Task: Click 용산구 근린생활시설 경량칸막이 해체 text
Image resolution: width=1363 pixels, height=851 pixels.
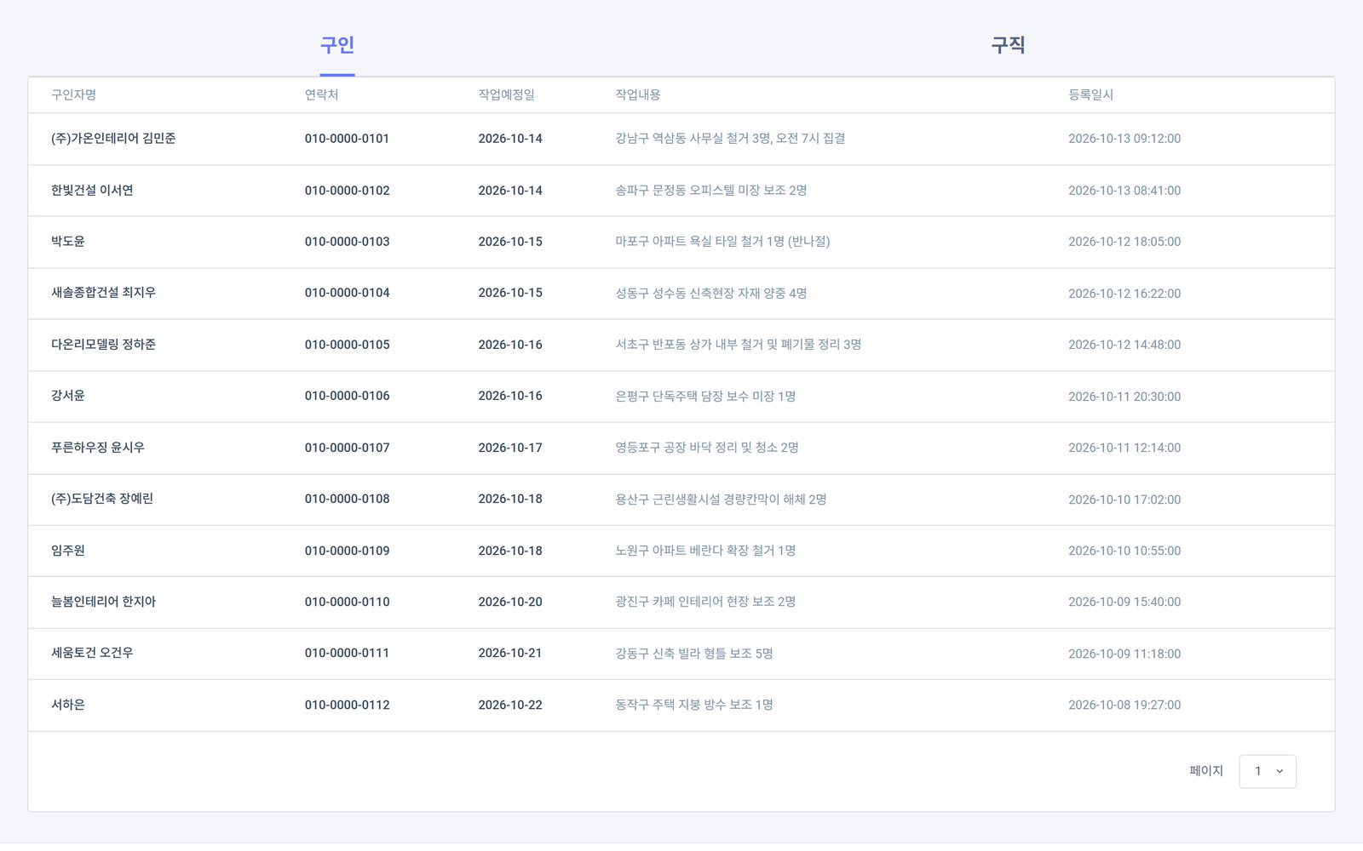Action: [721, 499]
